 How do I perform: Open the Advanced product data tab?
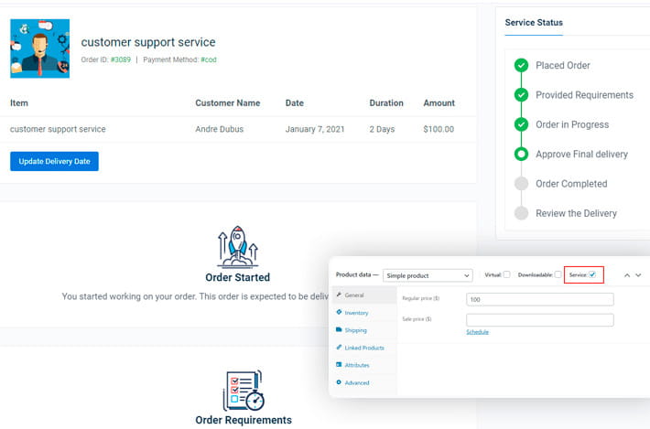[x=364, y=382]
